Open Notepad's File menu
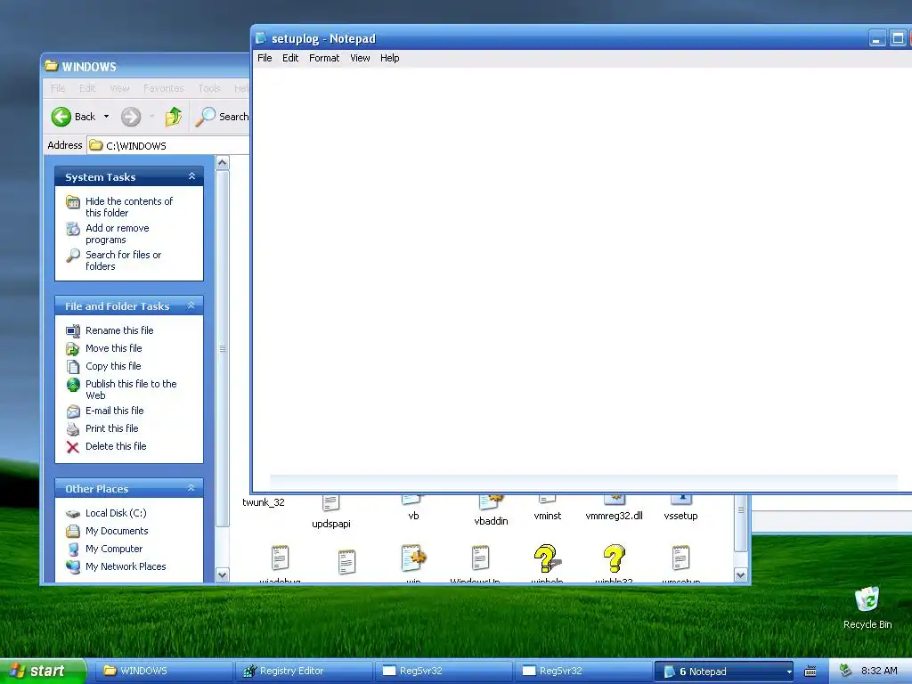Screen dimensions: 912x684 click(x=265, y=58)
